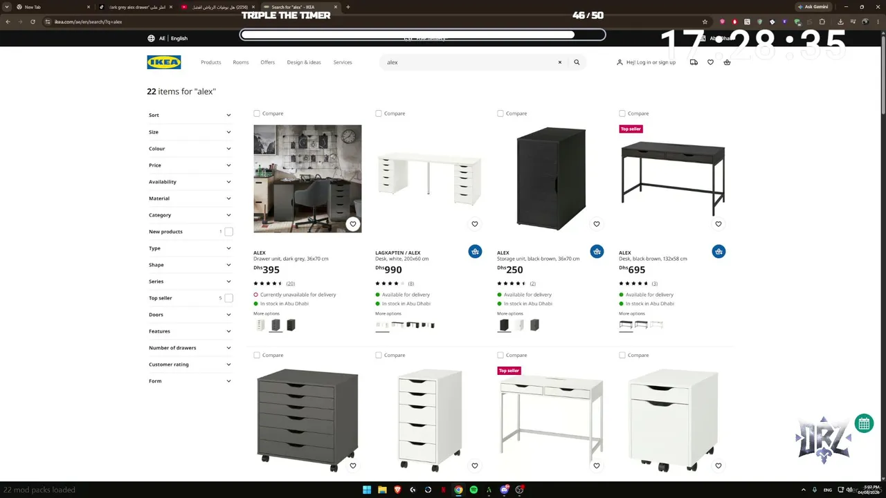Open the 20 reviews link for ALEX drawer unit
Screen dimensions: 886x498
[x=291, y=284]
